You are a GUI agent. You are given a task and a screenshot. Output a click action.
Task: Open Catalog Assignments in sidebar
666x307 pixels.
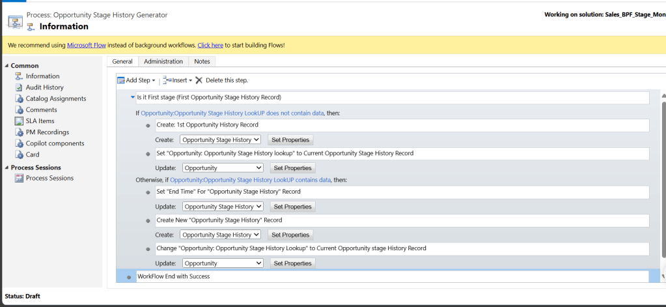coord(56,98)
